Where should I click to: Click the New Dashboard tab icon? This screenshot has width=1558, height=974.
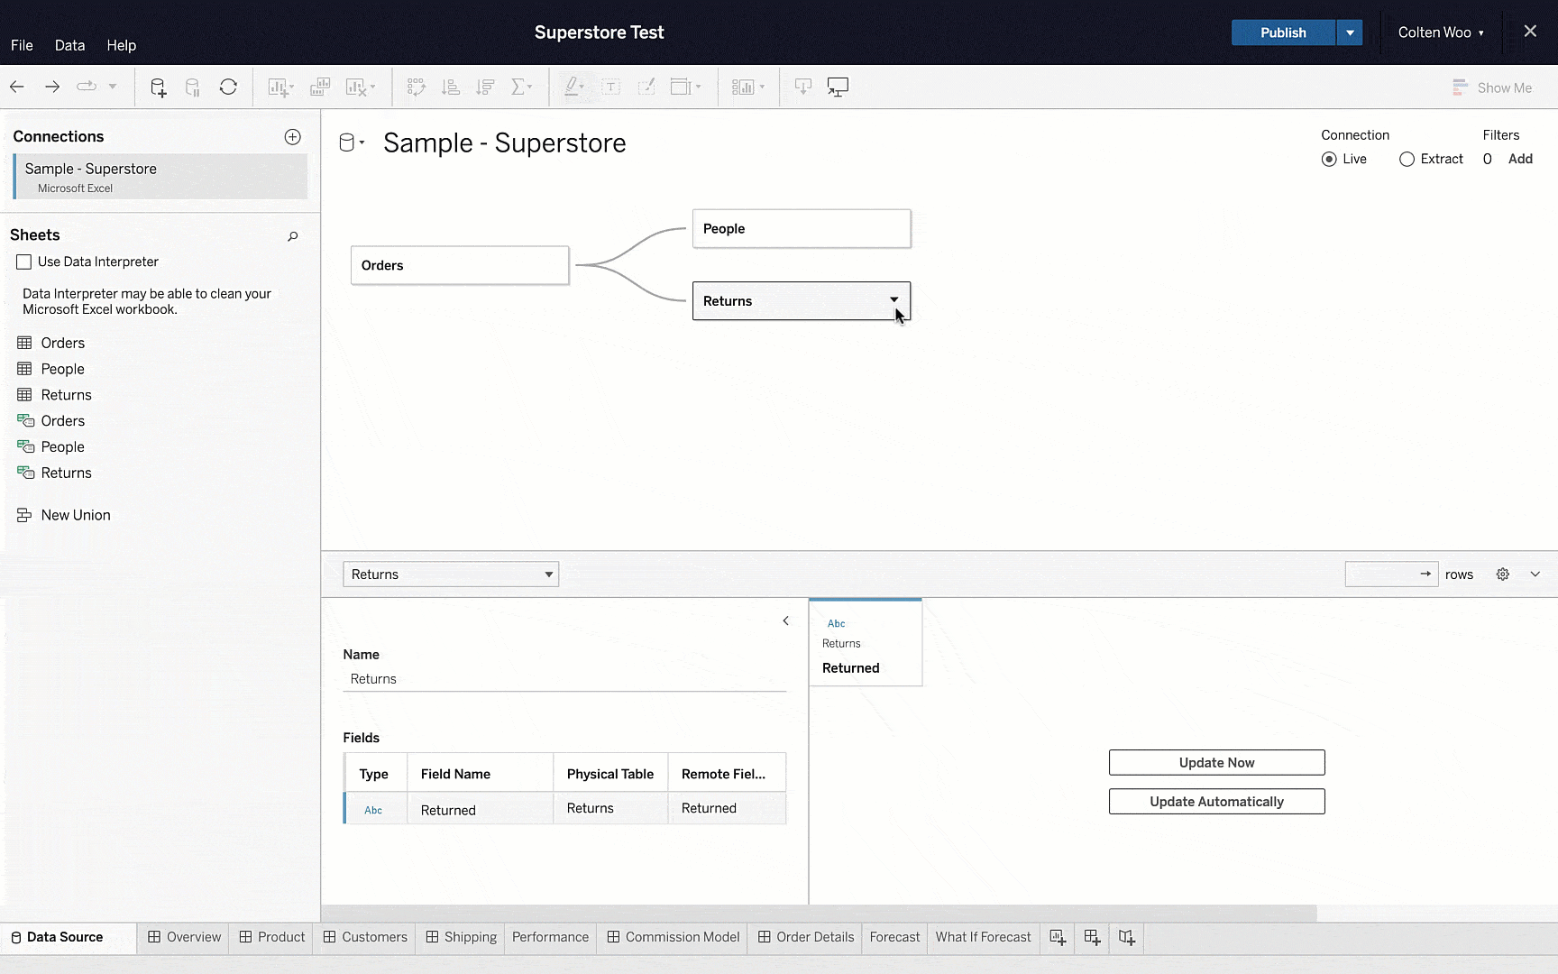1092,938
